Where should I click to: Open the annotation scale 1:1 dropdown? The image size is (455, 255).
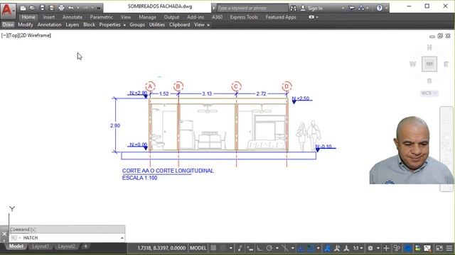358,248
